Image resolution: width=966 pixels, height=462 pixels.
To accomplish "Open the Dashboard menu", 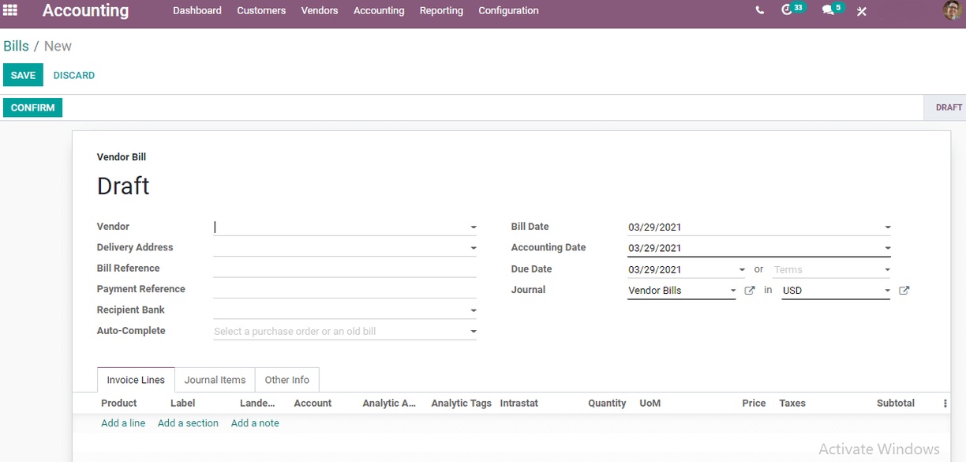I will click(x=197, y=10).
